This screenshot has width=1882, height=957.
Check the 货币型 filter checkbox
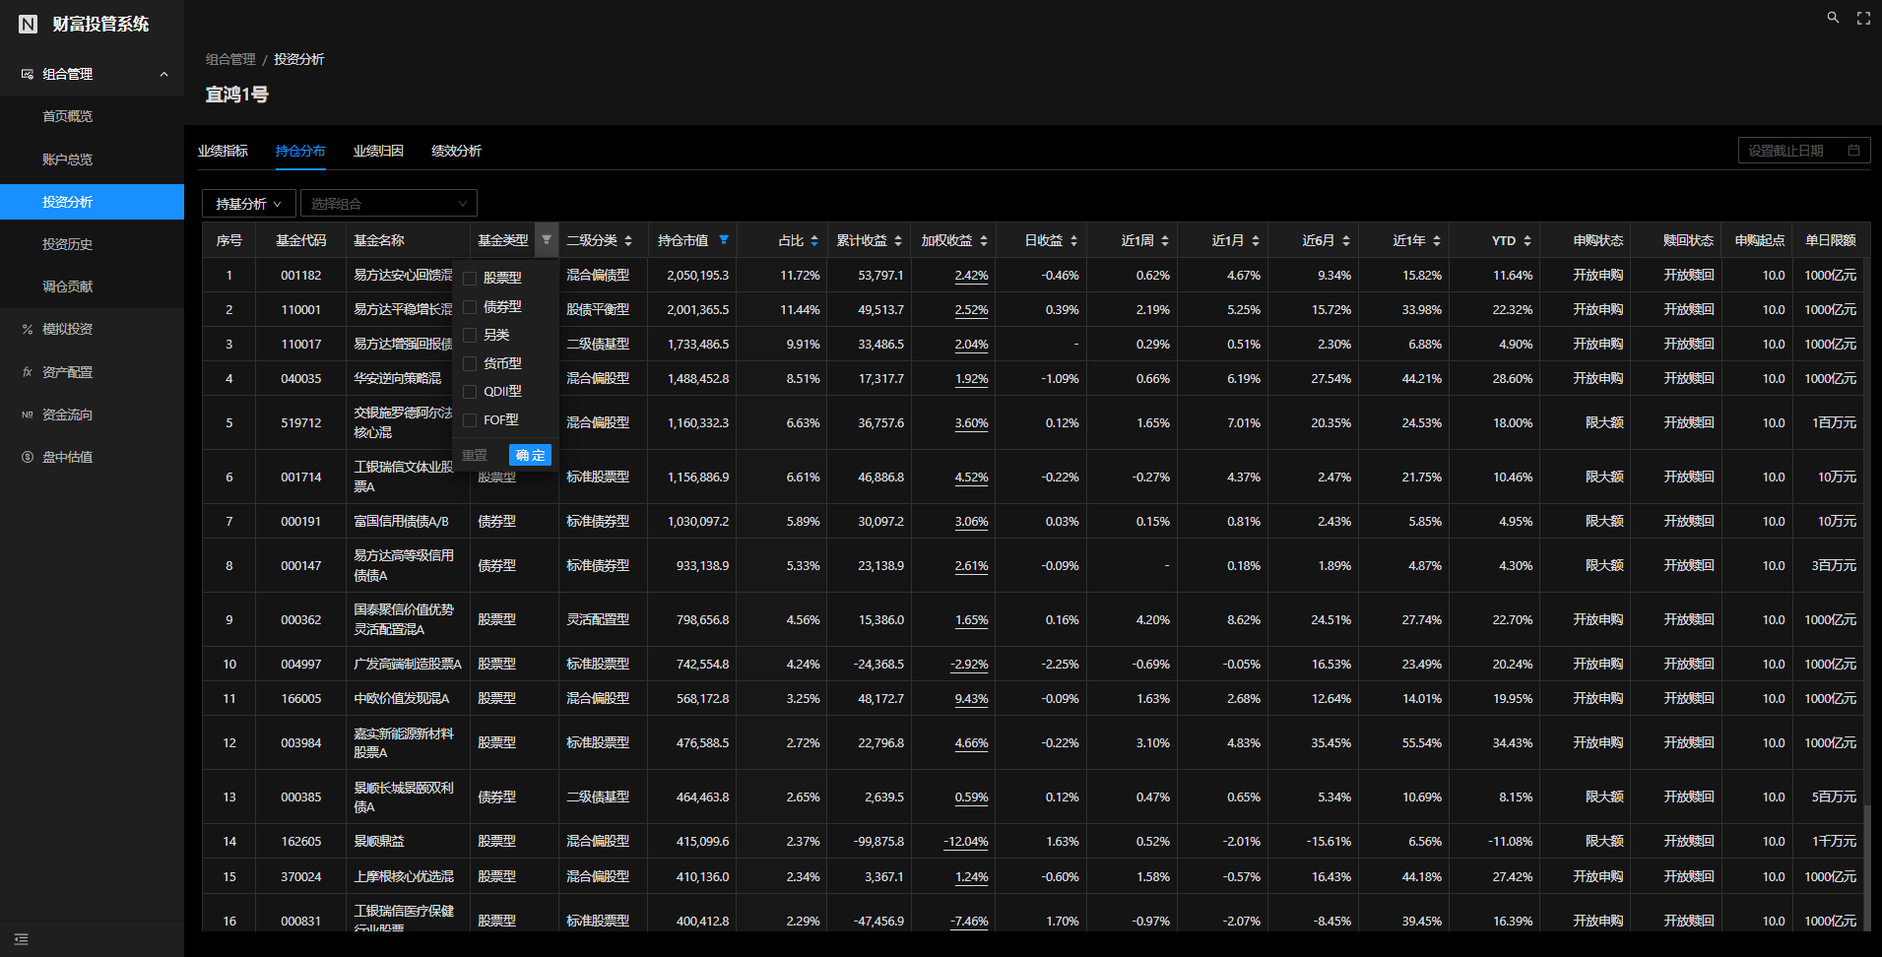[x=470, y=363]
